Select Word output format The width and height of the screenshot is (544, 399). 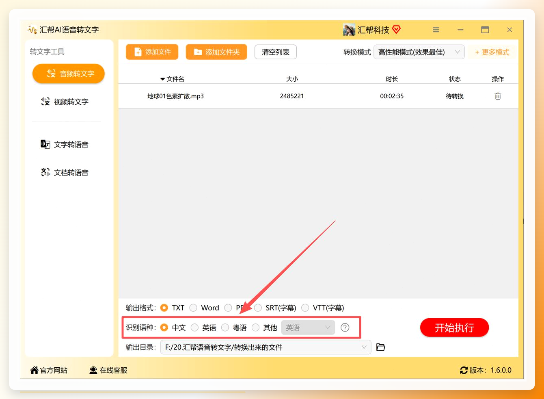tap(193, 308)
